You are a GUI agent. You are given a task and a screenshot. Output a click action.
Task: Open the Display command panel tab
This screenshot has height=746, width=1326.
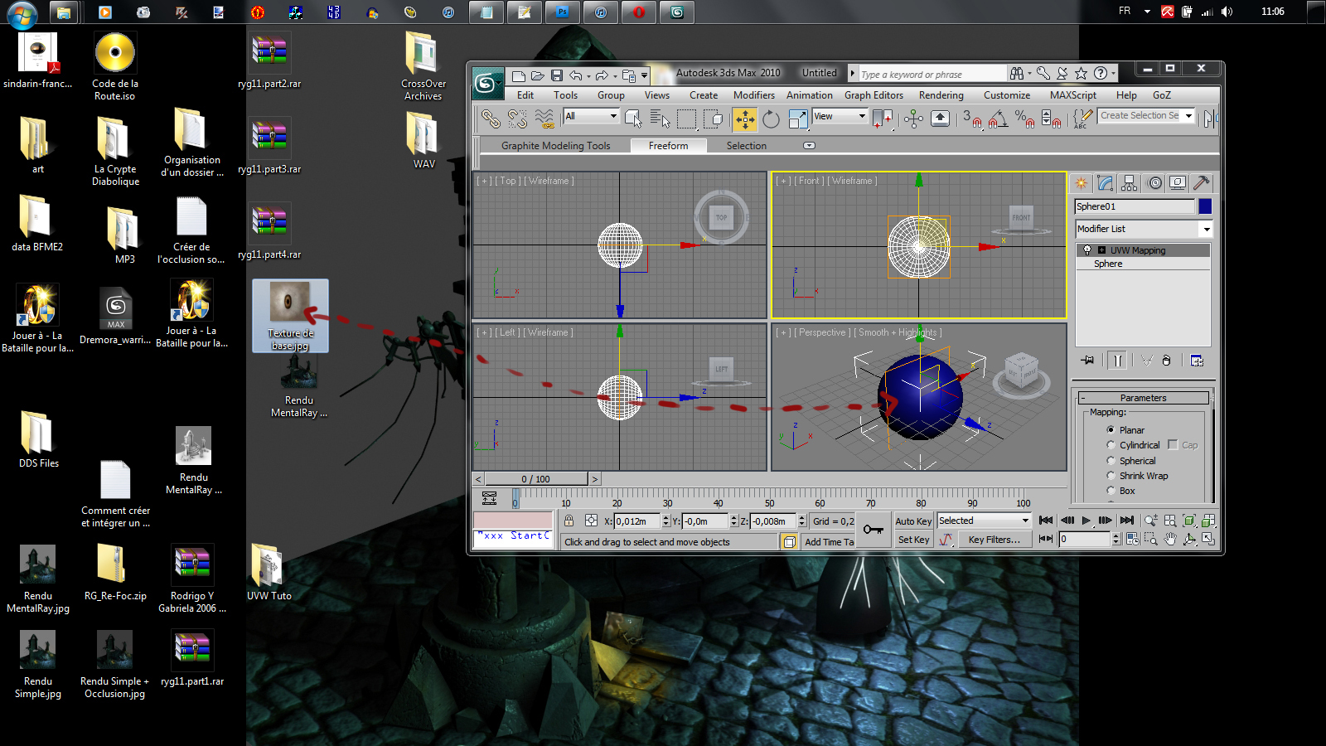1178,182
